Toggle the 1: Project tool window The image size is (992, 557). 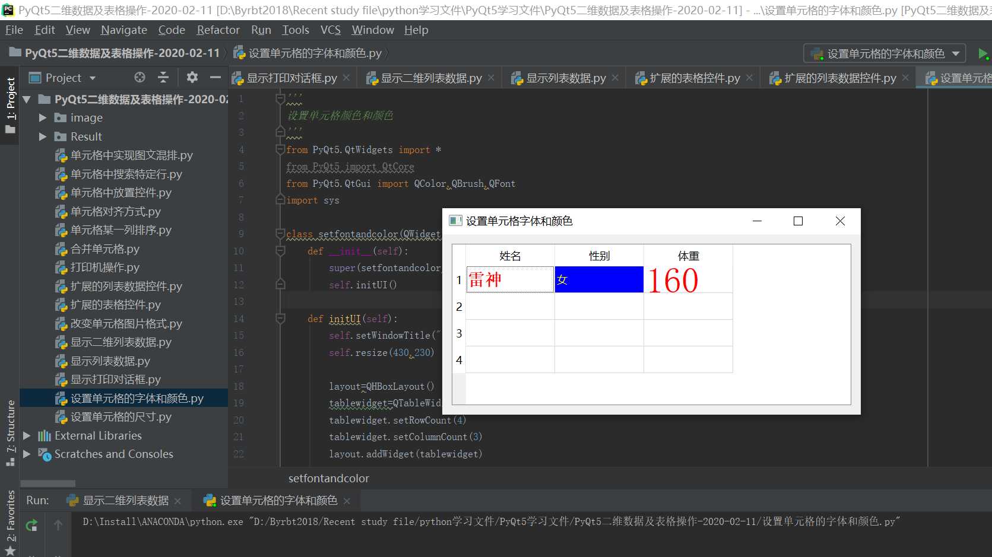click(x=10, y=105)
